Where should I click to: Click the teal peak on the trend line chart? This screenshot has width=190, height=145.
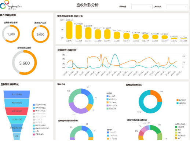click(x=115, y=55)
